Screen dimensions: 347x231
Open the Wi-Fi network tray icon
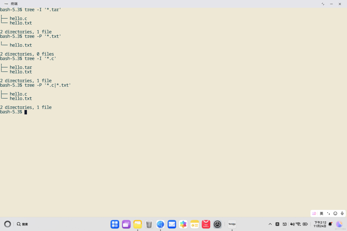[299, 224]
